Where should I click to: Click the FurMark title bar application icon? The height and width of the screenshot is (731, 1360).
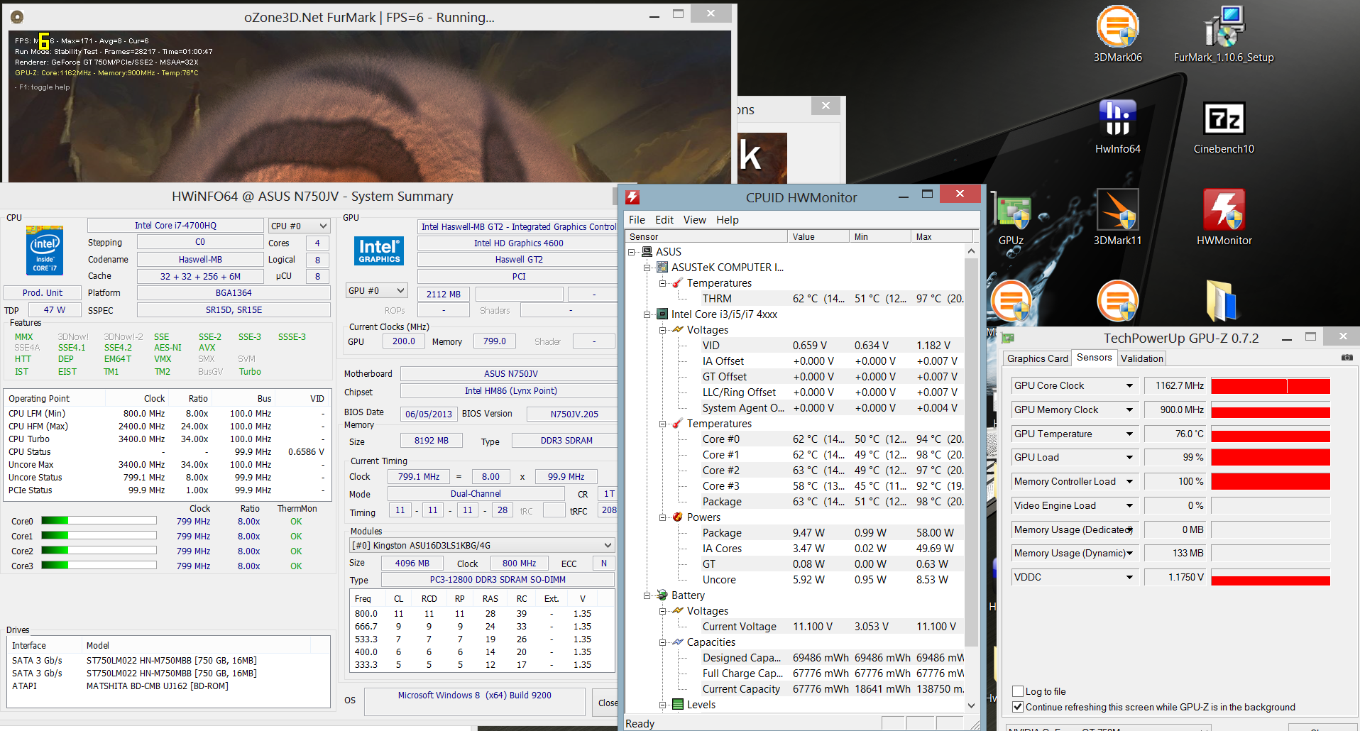[x=17, y=17]
